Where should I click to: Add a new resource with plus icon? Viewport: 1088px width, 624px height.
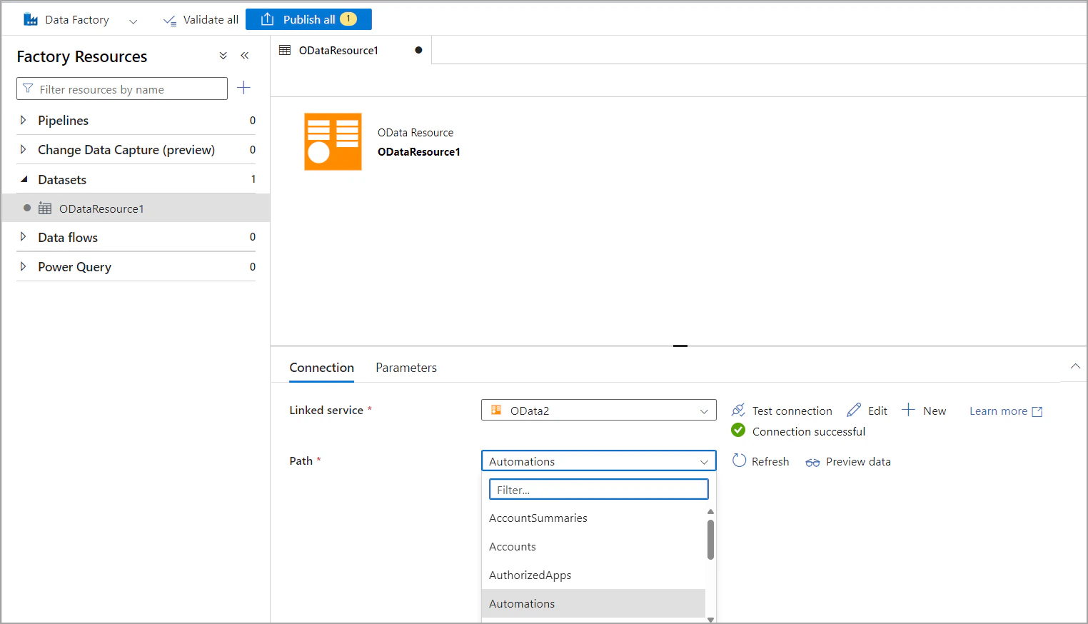pyautogui.click(x=243, y=88)
